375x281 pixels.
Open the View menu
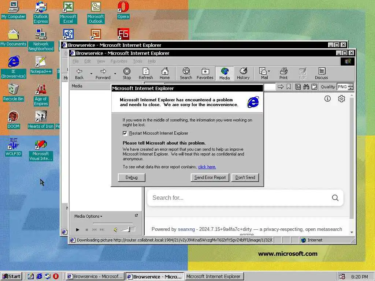(101, 61)
